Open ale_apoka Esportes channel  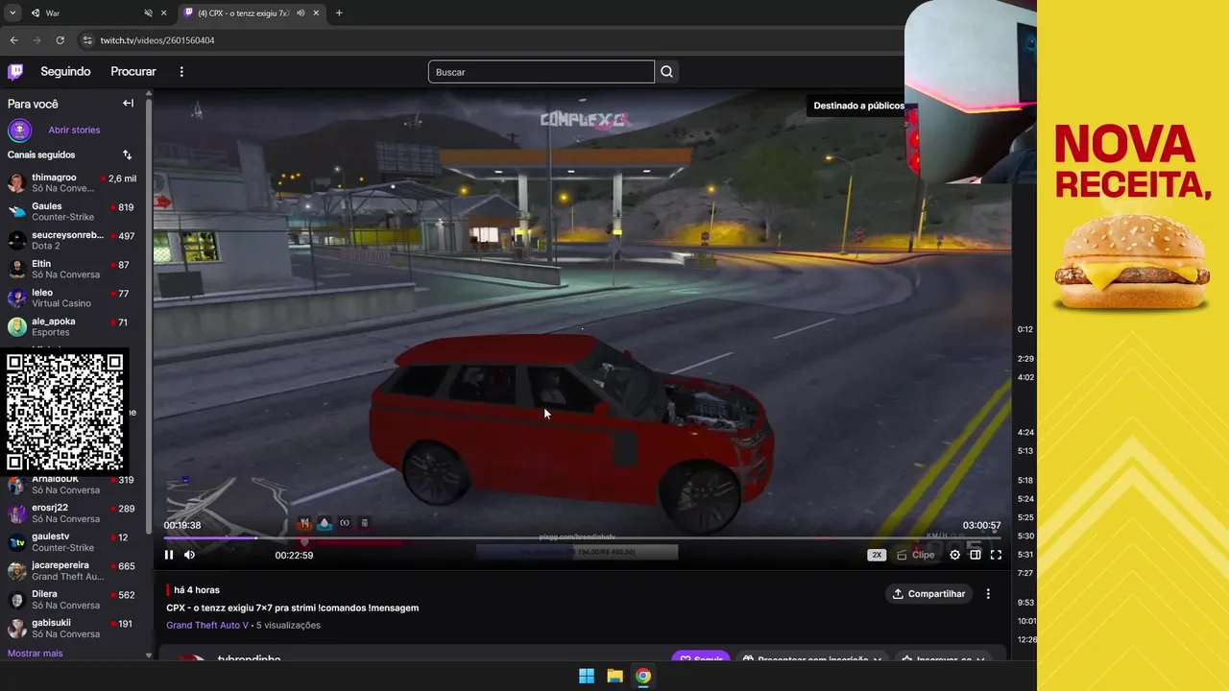click(x=72, y=327)
